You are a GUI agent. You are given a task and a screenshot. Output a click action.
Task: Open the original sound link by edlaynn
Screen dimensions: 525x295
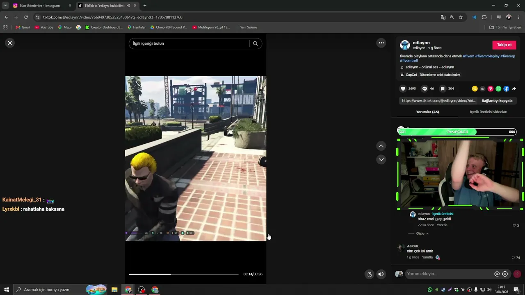click(x=429, y=67)
